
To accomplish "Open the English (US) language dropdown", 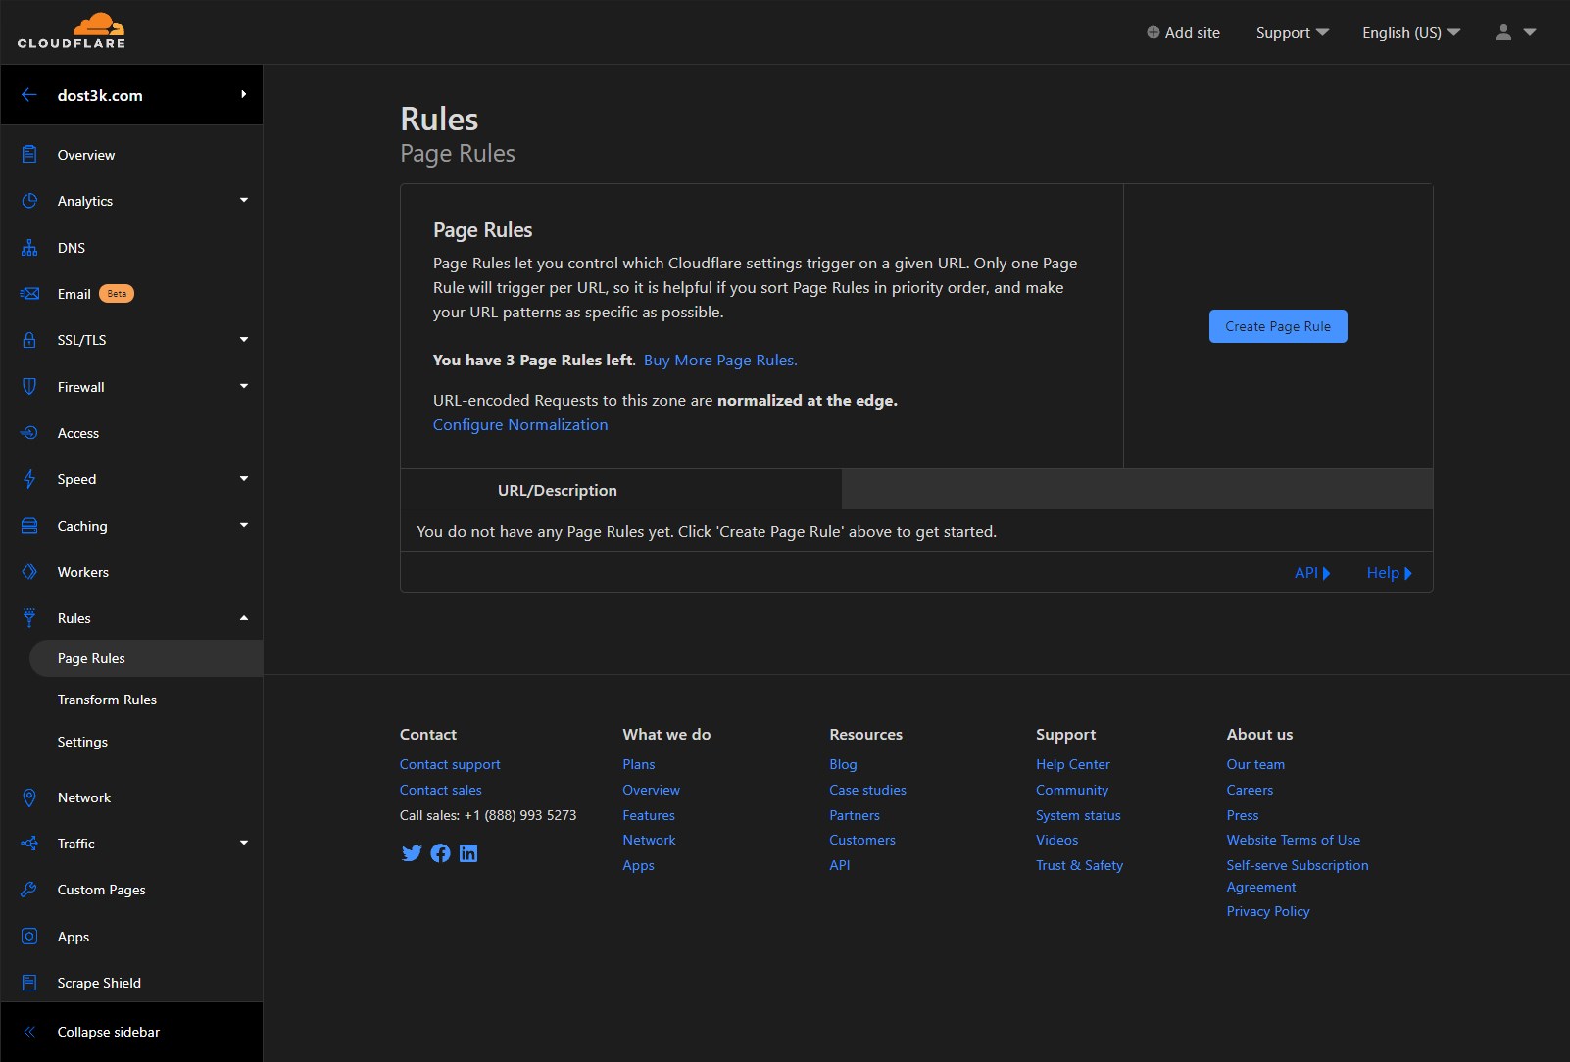I will (x=1411, y=32).
